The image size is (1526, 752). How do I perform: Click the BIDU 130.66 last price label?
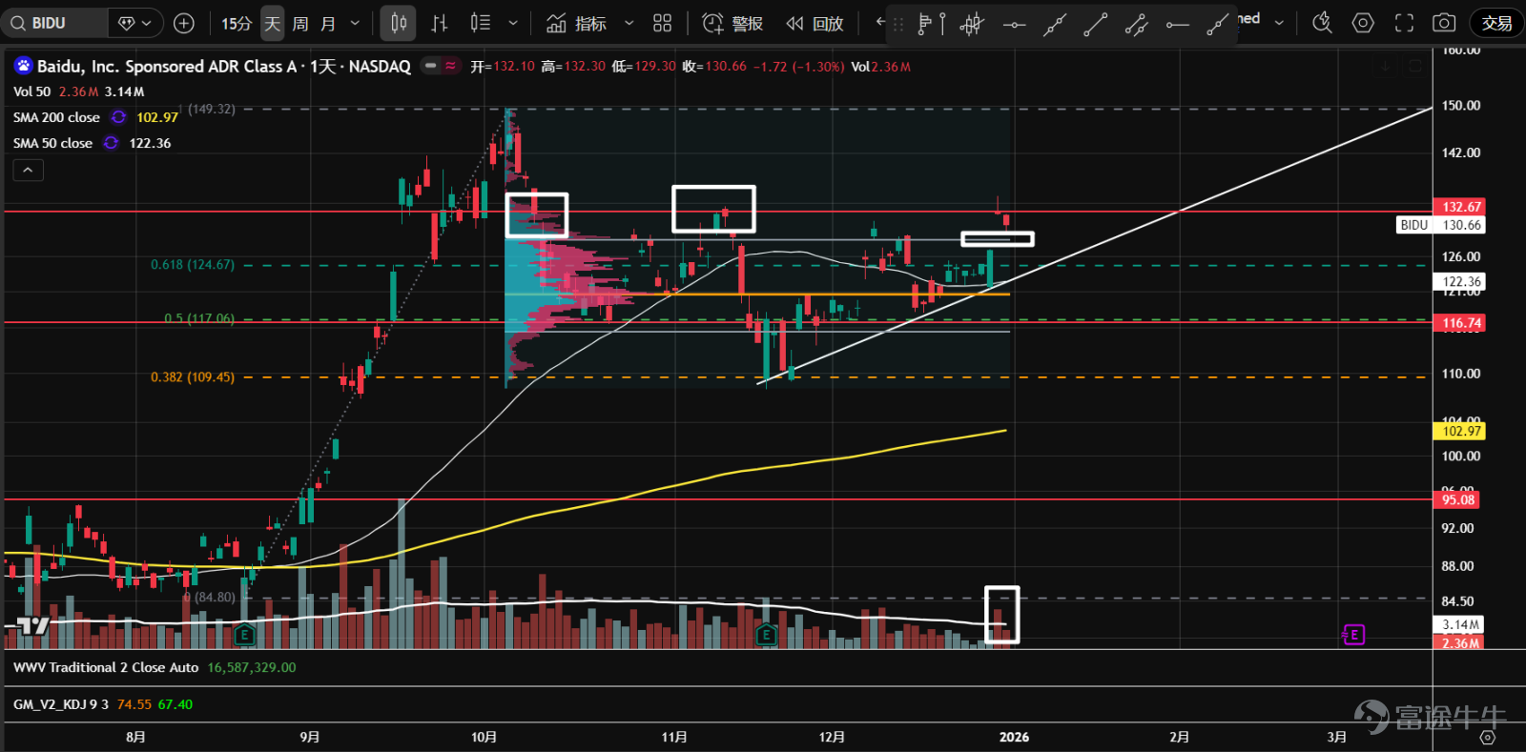tap(1441, 225)
